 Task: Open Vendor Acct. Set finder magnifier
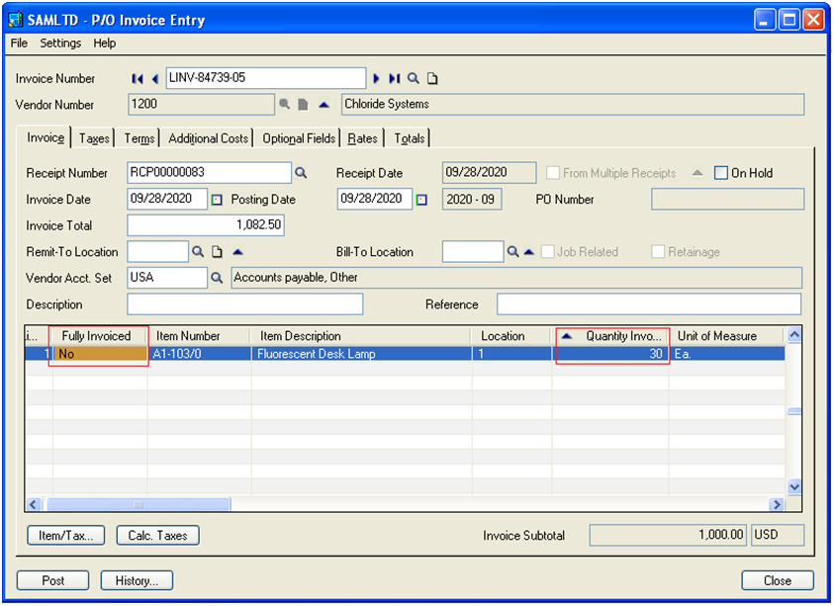coord(217,278)
